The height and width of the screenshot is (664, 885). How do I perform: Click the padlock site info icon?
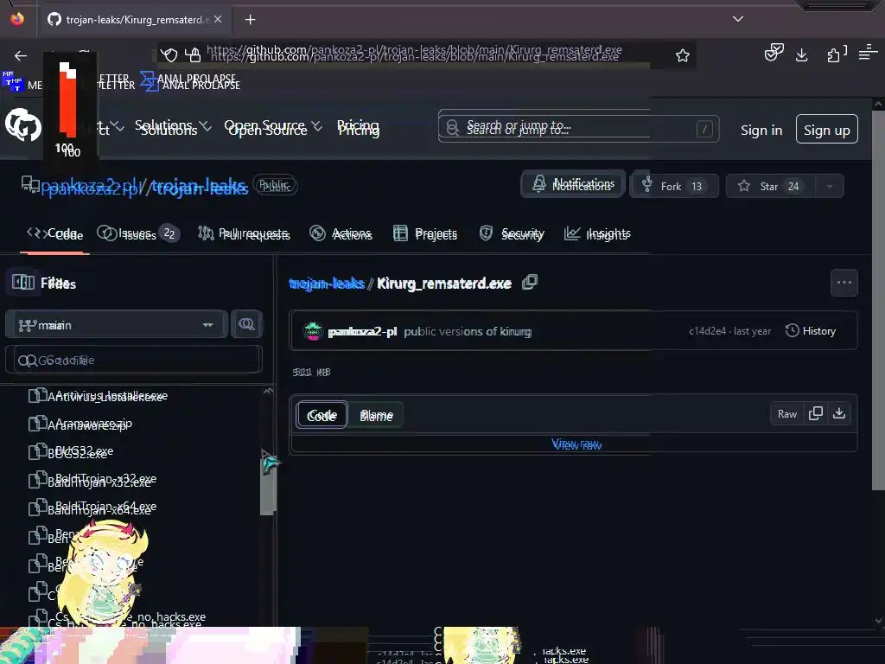(x=193, y=55)
